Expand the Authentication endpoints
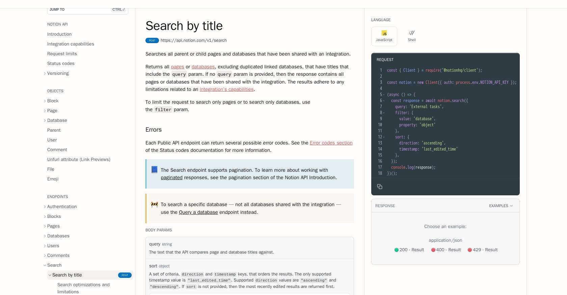The height and width of the screenshot is (295, 567). click(x=45, y=207)
